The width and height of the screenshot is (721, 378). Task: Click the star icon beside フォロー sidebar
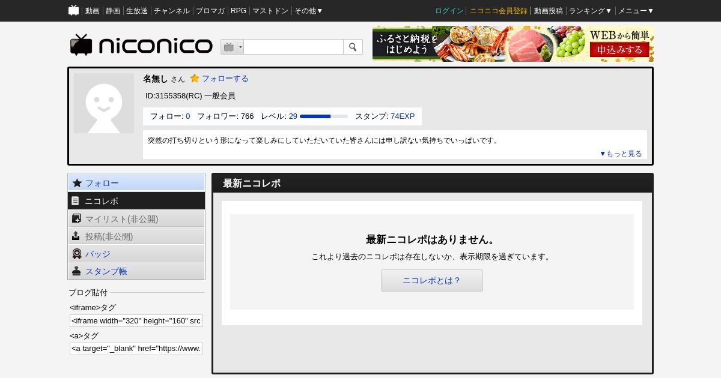point(77,183)
